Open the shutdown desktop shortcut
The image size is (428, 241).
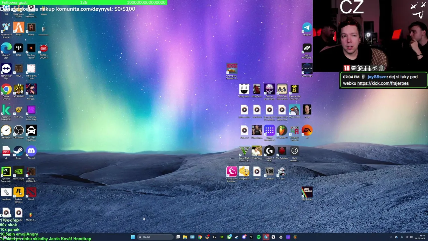(6, 194)
